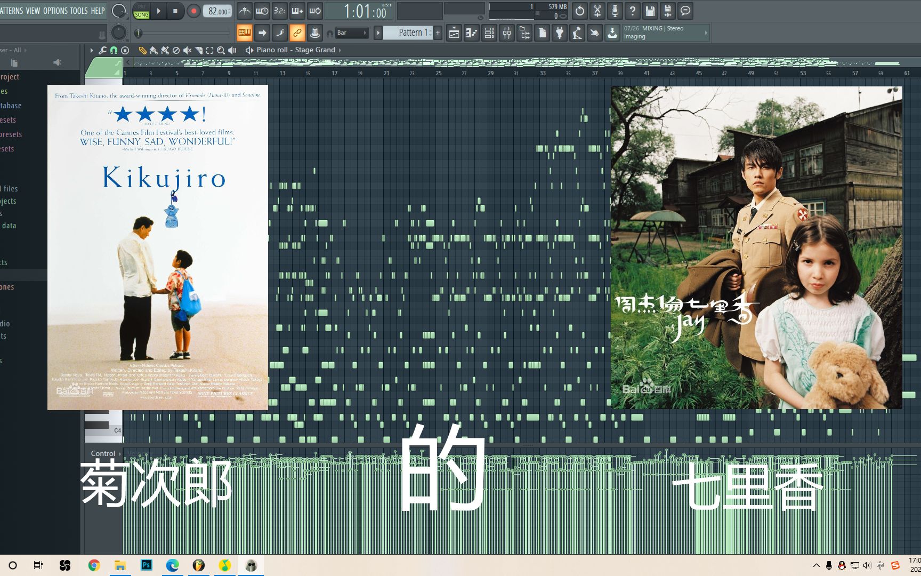
Task: Open the global snap Bar dropdown
Action: pyautogui.click(x=352, y=33)
